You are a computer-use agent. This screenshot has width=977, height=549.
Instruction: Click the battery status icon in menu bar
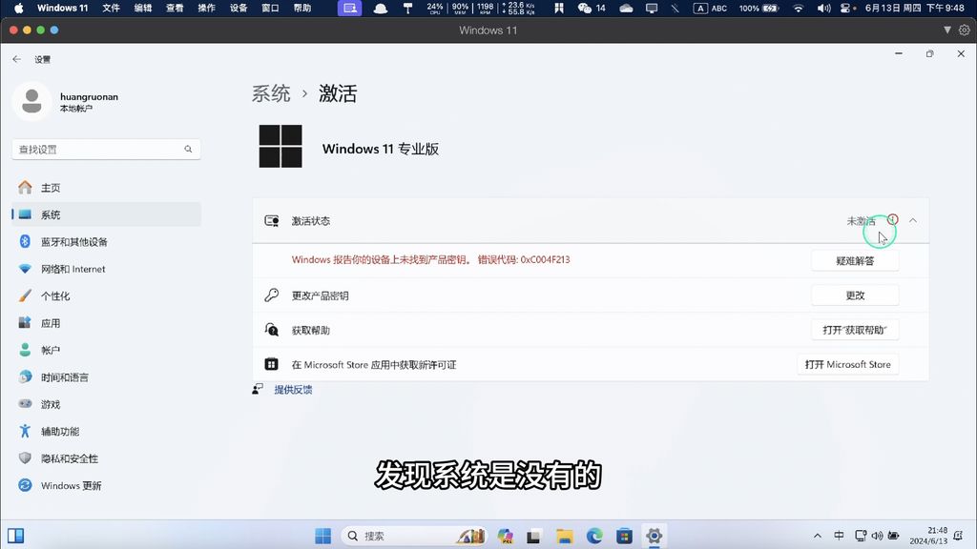coord(770,8)
